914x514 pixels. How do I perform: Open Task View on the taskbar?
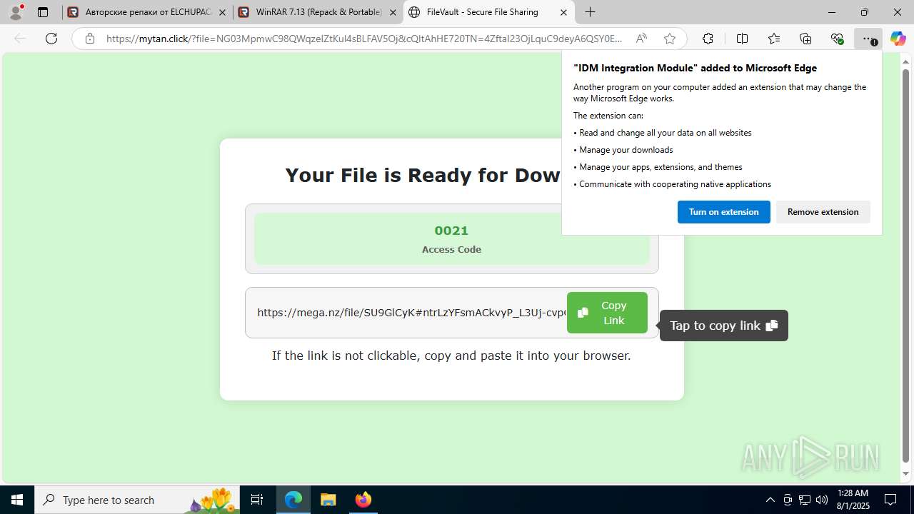pyautogui.click(x=257, y=500)
